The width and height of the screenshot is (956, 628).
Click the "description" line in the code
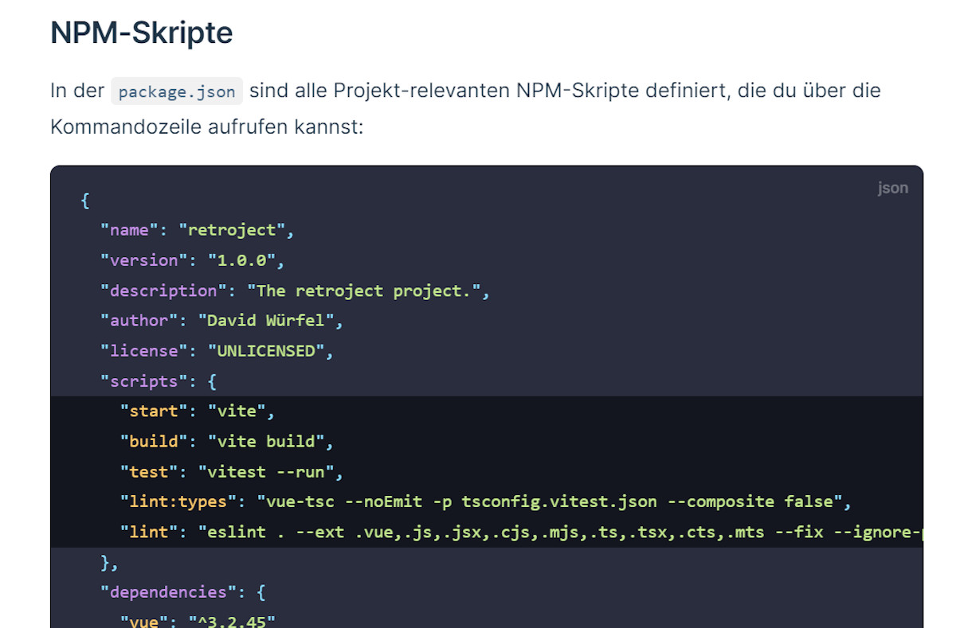(x=295, y=291)
